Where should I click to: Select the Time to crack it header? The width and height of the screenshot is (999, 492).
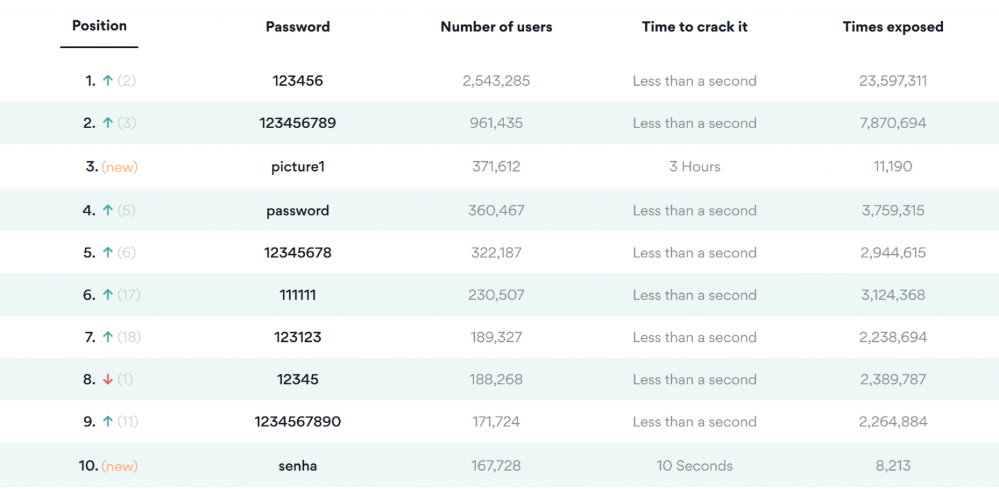(695, 27)
